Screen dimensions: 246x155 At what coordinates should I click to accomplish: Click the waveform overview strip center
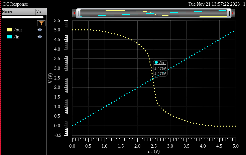(x=154, y=13)
